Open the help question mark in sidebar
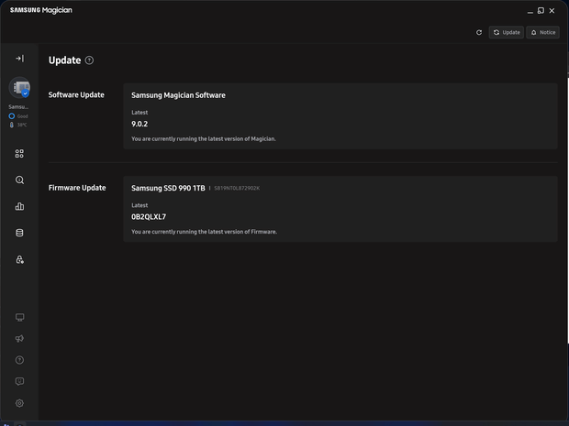The height and width of the screenshot is (426, 569). coord(19,360)
